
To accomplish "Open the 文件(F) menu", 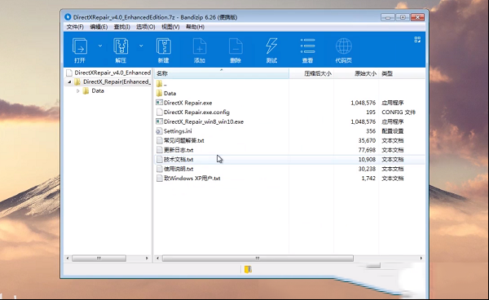I will click(75, 27).
